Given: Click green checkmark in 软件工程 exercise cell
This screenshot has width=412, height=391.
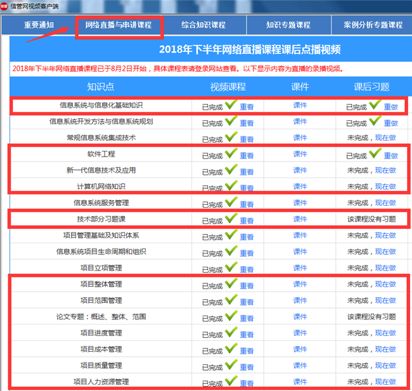Looking at the screenshot, I should [x=375, y=153].
